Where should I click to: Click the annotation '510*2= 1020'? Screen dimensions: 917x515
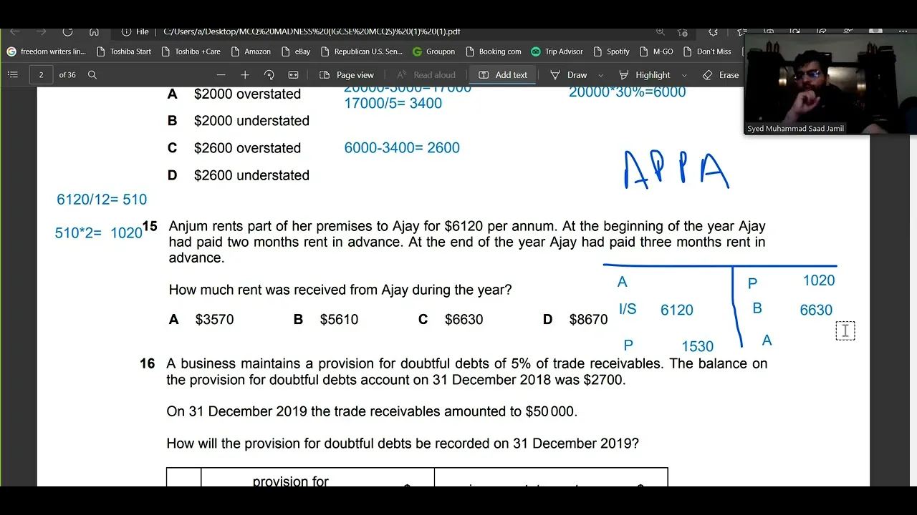pos(99,232)
